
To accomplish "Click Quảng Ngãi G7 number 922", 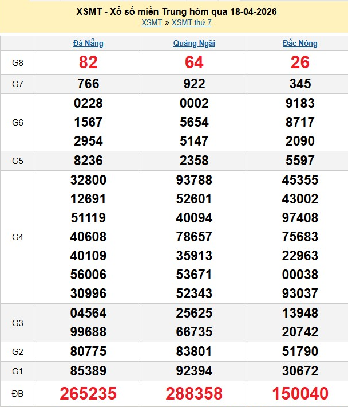I will [194, 84].
